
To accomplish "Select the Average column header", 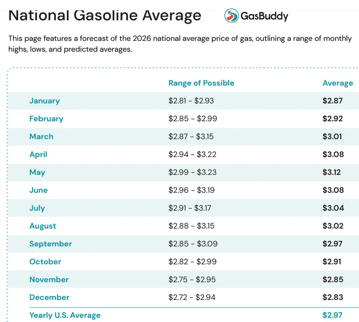I will (x=337, y=83).
